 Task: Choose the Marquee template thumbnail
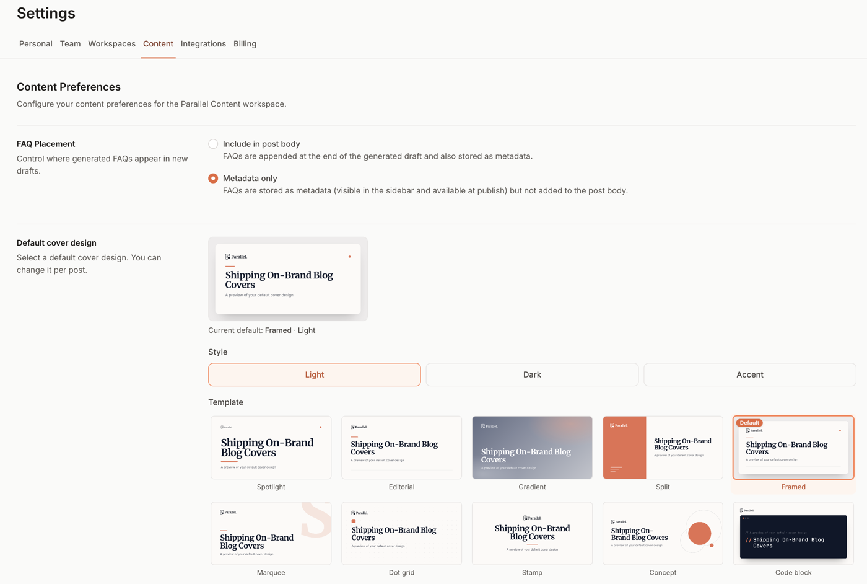click(x=271, y=533)
